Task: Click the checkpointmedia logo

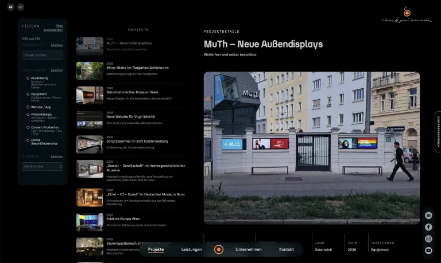Action: click(x=407, y=14)
